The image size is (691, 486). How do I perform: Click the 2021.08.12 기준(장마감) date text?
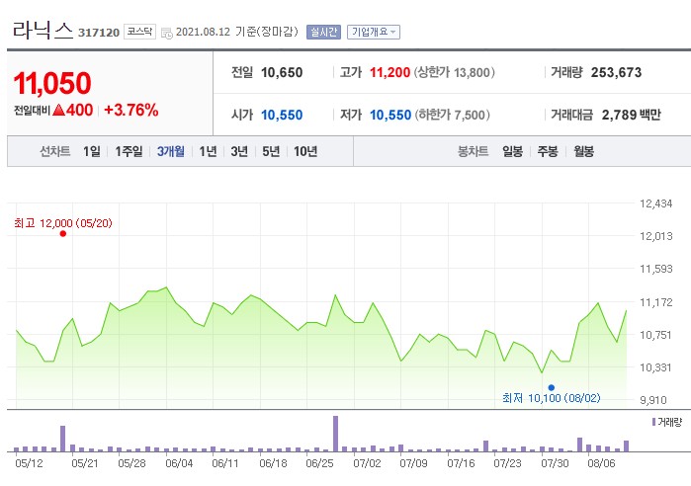click(237, 32)
